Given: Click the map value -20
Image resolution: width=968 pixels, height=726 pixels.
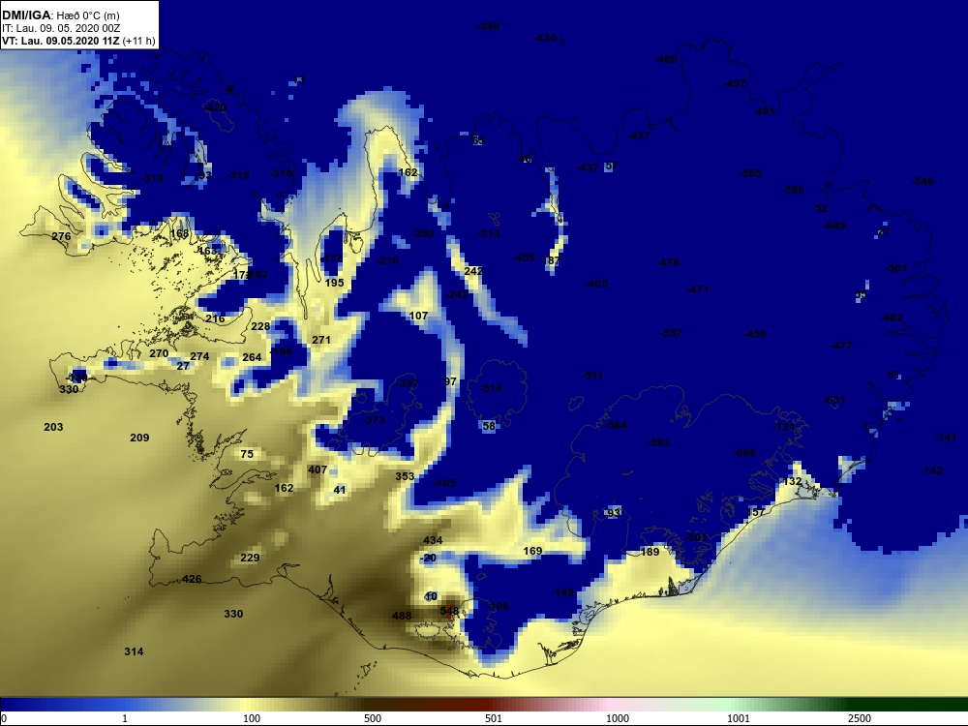Looking at the screenshot, I should [428, 558].
